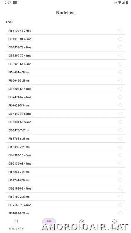Viewport: 131px width, 233px height.
Task: Tap the NodeList page title
Action: point(65,13)
